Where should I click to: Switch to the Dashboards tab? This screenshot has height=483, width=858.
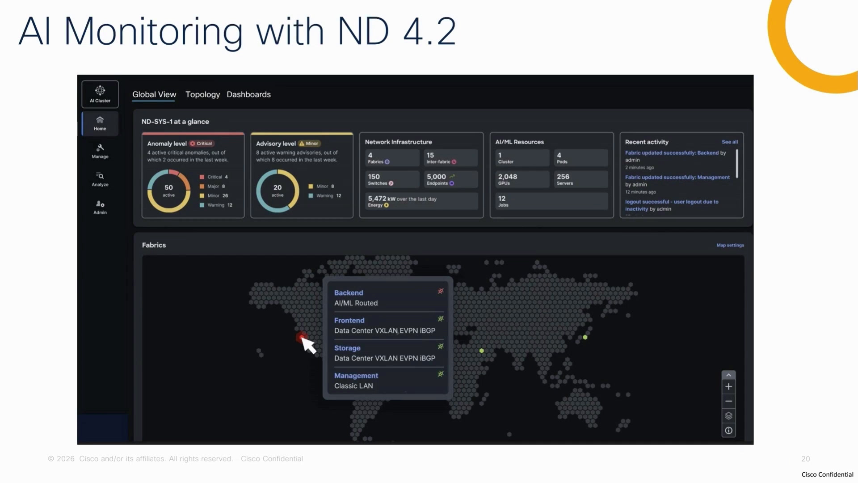(x=248, y=94)
